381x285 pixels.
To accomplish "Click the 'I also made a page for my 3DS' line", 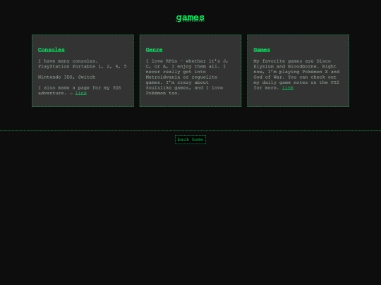I will 79,88.
